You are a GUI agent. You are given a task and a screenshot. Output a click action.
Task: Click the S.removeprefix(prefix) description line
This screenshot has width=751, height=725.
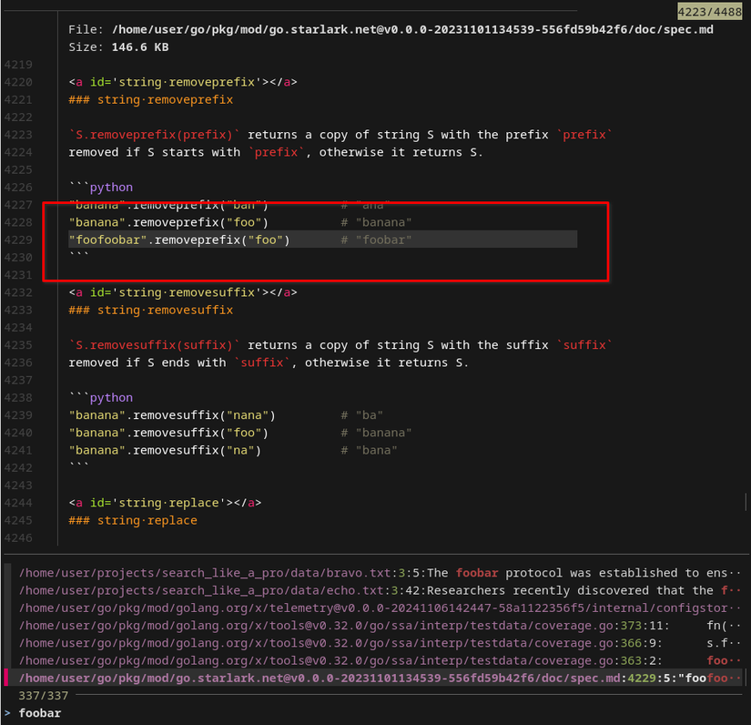[x=340, y=135]
